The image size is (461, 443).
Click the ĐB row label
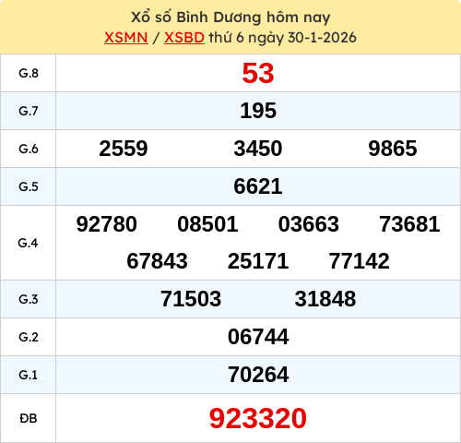coord(29,418)
